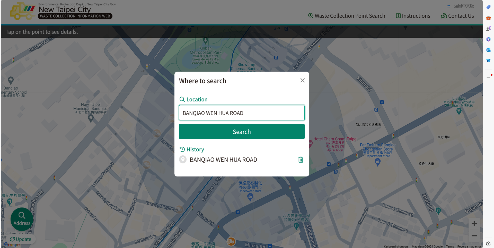The height and width of the screenshot is (248, 494).
Task: Click the Update refresh button
Action: pos(21,239)
